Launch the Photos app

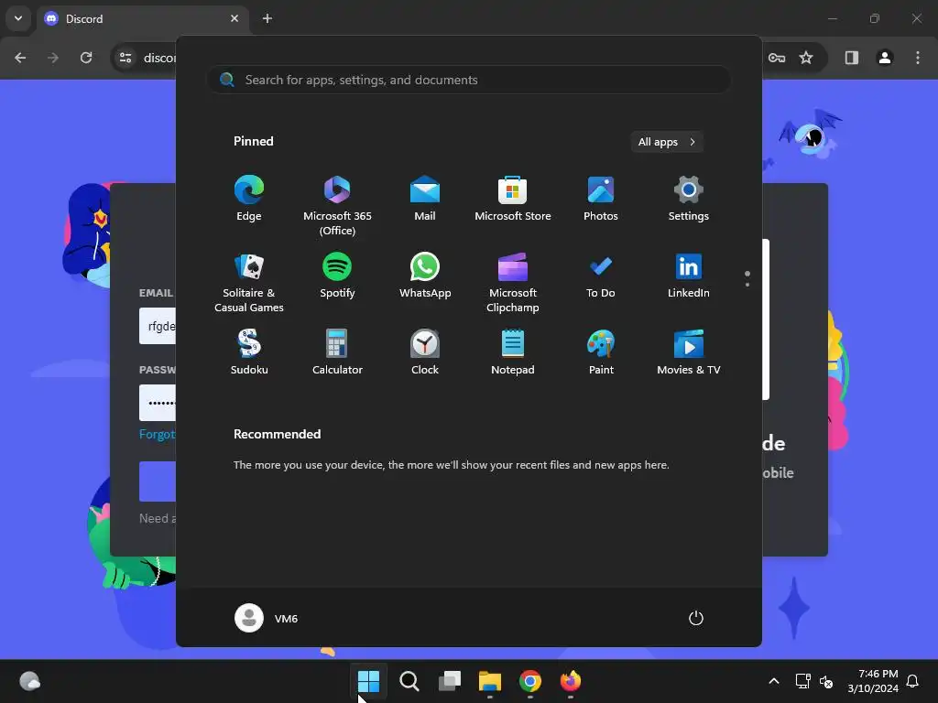tap(601, 199)
